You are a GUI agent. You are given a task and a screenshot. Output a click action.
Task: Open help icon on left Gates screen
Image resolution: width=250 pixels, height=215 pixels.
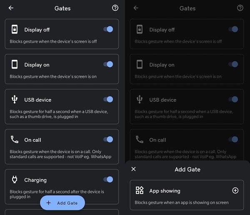pos(115,8)
